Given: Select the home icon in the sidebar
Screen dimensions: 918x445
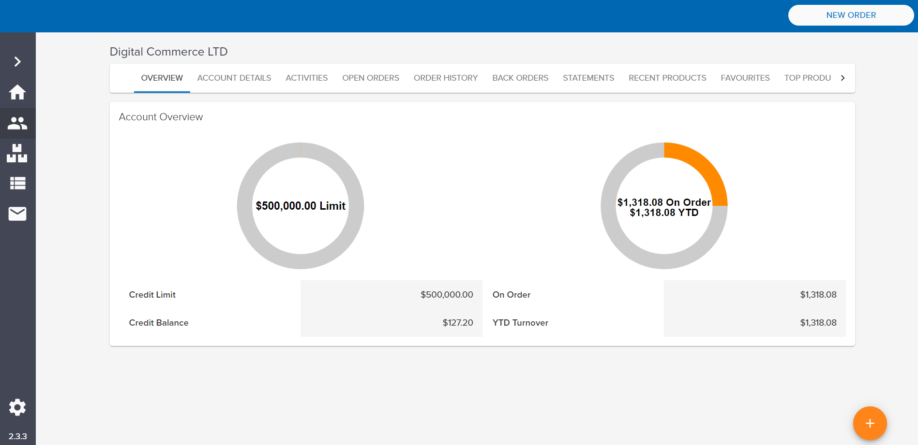Looking at the screenshot, I should coord(17,92).
